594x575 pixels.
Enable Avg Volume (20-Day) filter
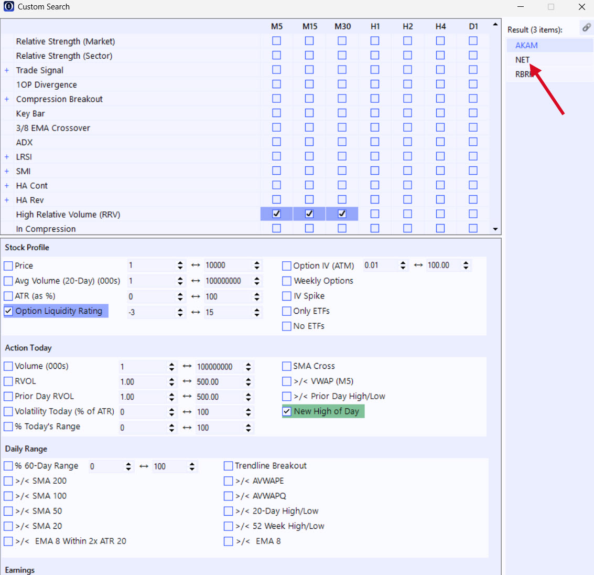point(8,281)
